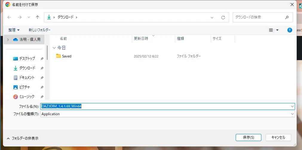Go up one folder level
This screenshot has height=150, width=302.
pyautogui.click(x=38, y=17)
